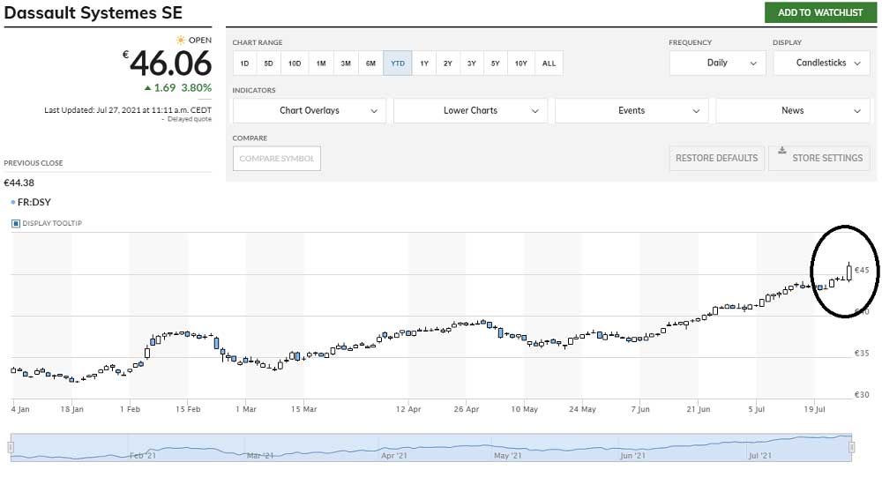Click the Compare Symbol input field
This screenshot has width=882, height=477.
(277, 159)
